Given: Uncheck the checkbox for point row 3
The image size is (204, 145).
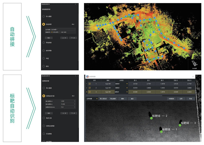Looking at the screenshot, I should [89, 92].
